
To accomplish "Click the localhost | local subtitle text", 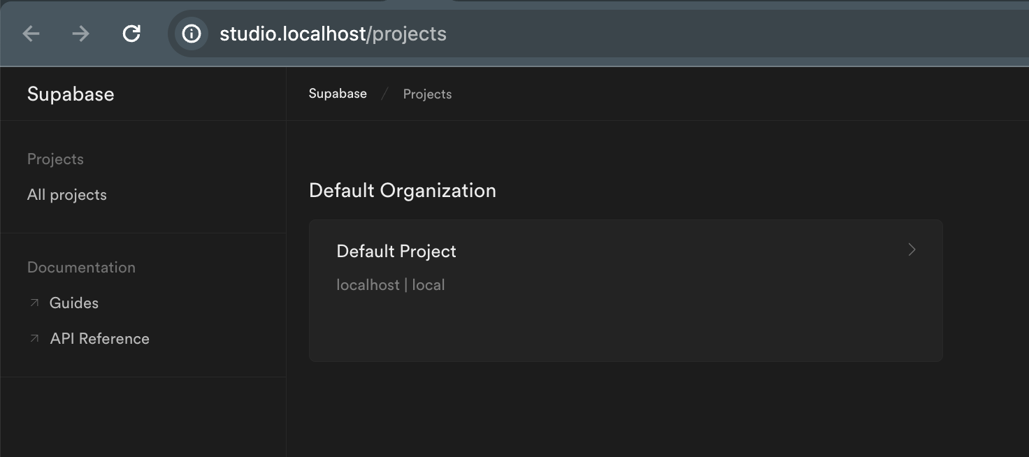I will 391,285.
